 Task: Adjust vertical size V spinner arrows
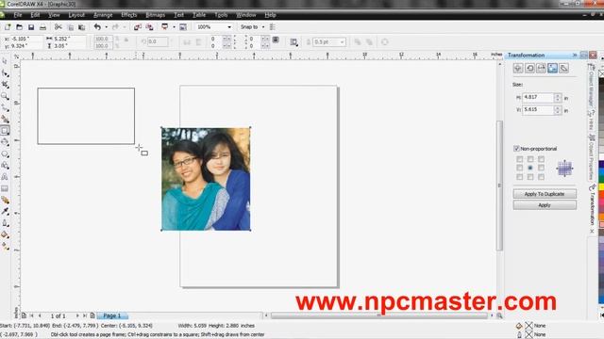pyautogui.click(x=558, y=110)
